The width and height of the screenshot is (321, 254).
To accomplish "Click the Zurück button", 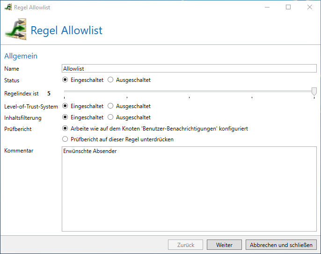I will pos(185,245).
